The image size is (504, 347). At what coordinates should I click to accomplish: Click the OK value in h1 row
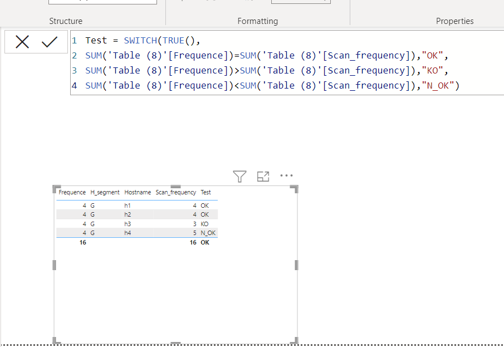click(x=205, y=206)
